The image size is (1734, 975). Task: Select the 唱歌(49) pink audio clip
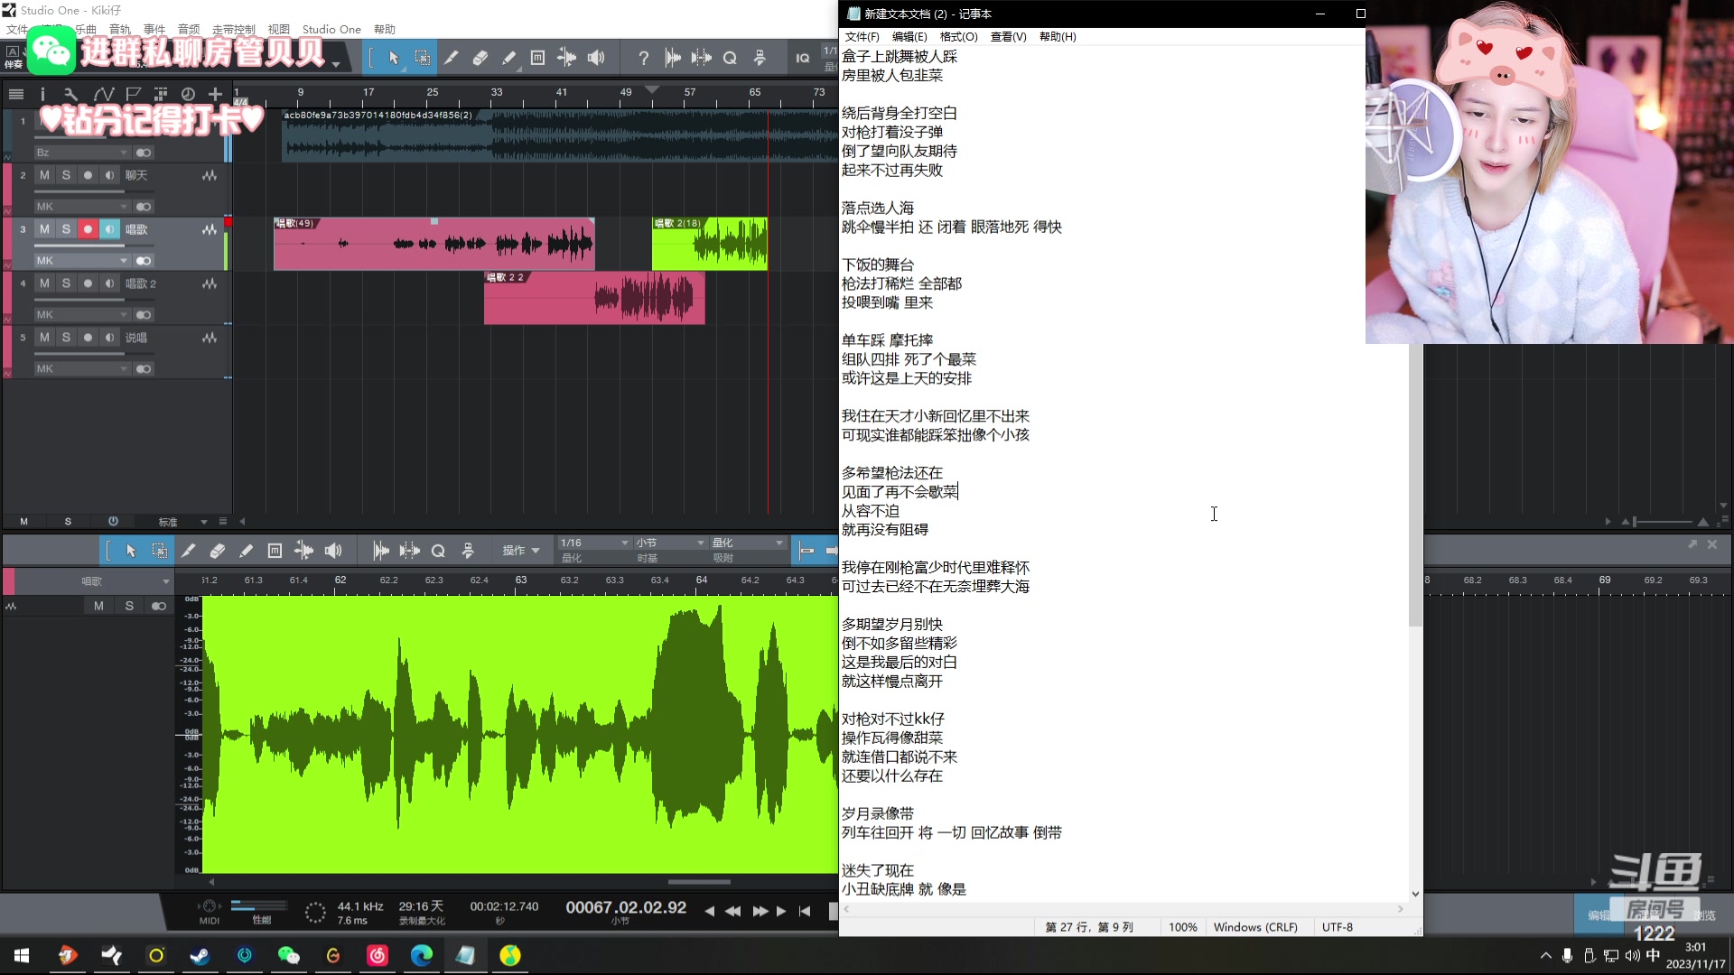(x=433, y=244)
